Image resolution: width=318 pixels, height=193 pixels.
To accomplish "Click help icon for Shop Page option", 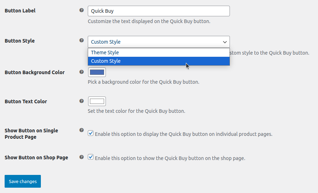I will [x=81, y=157].
